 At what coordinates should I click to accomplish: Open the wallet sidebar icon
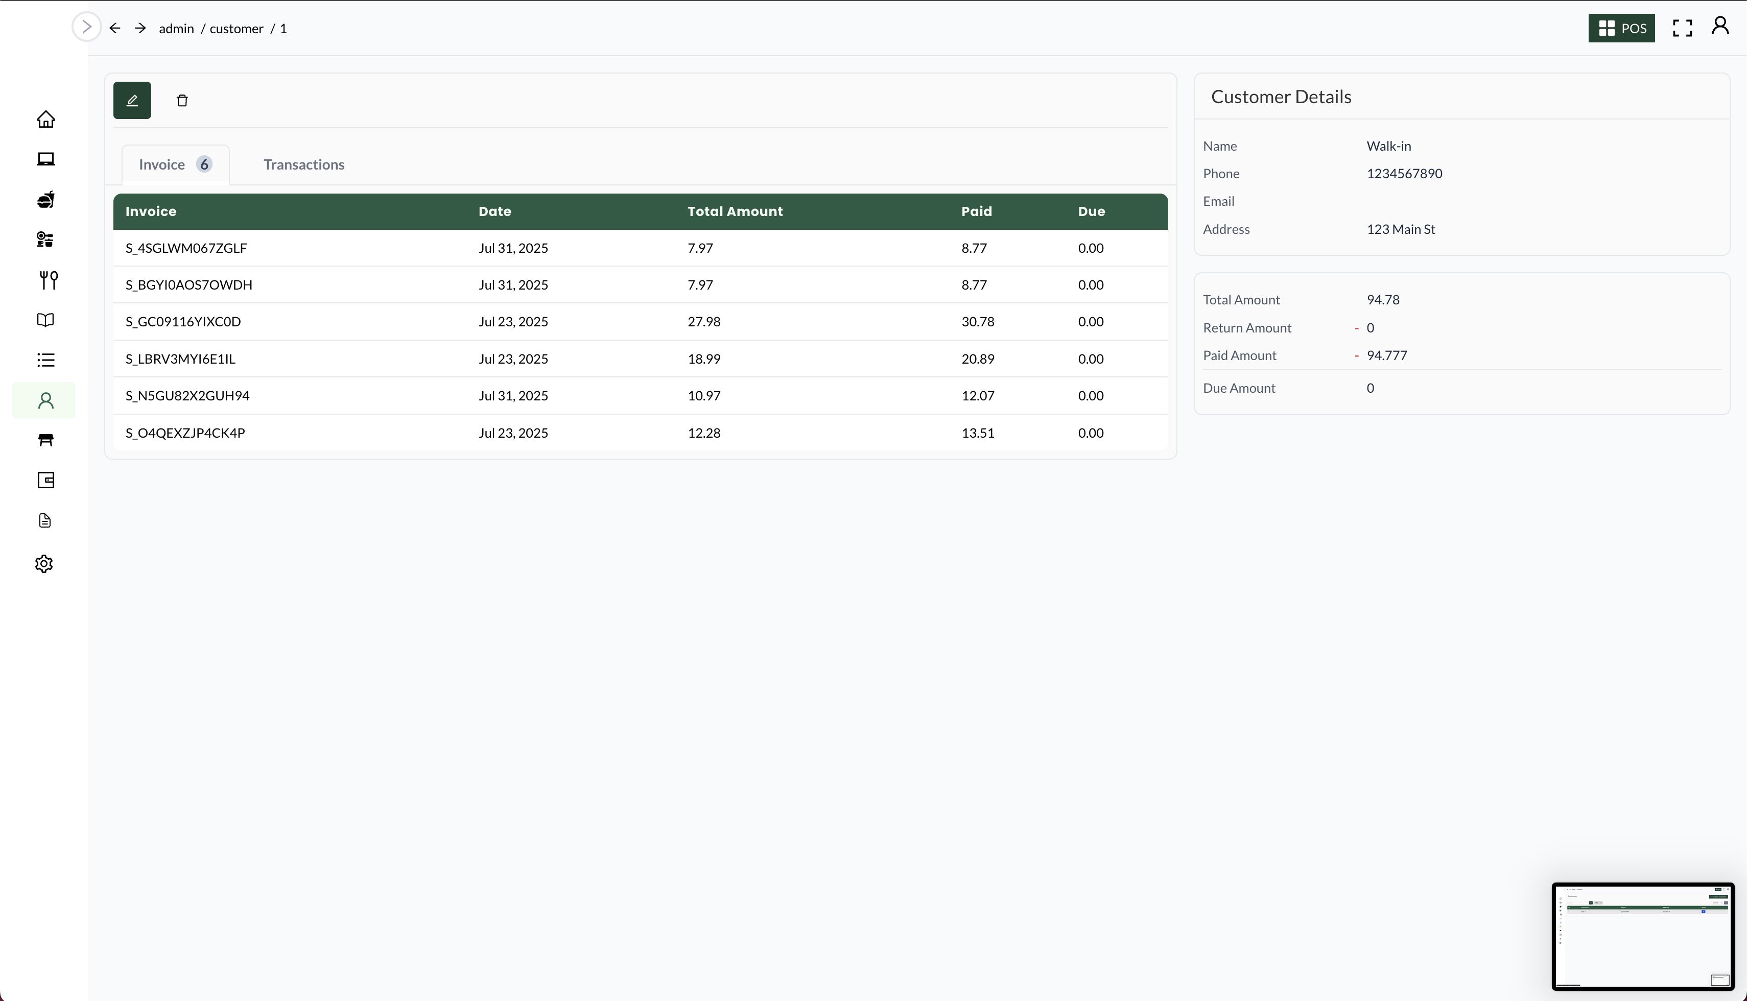[x=45, y=480]
